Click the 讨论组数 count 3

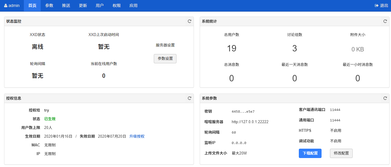tap(294, 48)
